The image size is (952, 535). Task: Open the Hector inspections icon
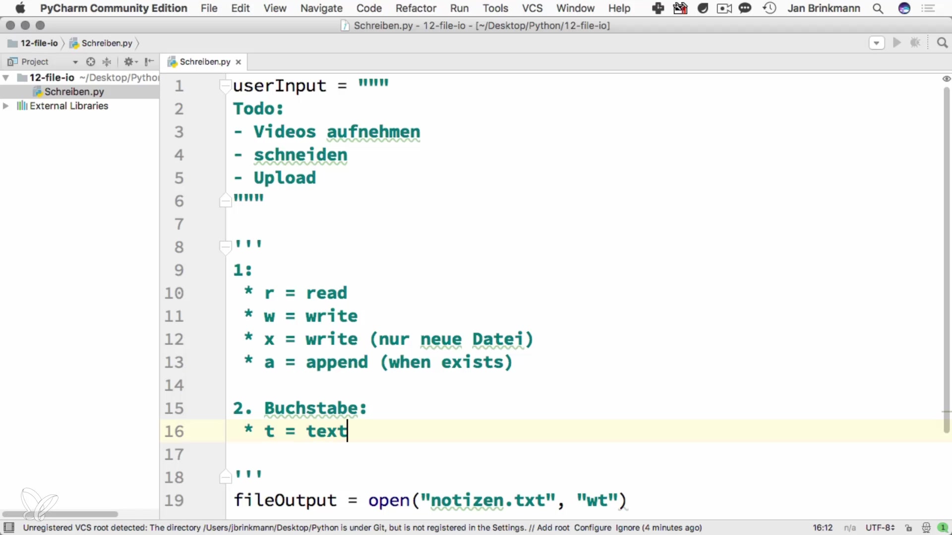tap(926, 528)
